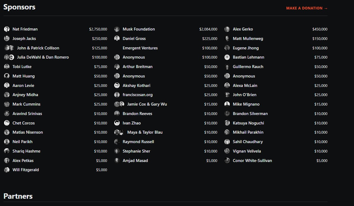The width and height of the screenshot is (354, 206).
Task: Click Joseph Jacks's avatar
Action: 7,39
